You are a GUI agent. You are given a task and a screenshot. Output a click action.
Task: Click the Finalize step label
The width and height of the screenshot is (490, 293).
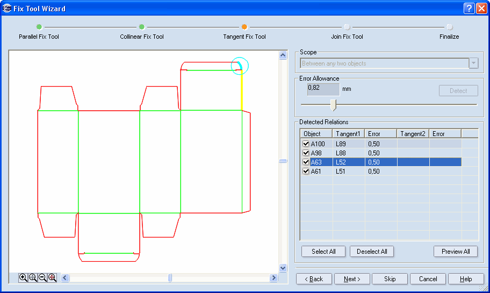pyautogui.click(x=449, y=37)
